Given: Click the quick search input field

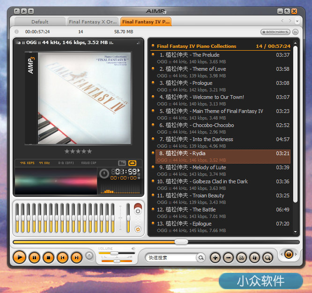Looking at the screenshot, I should tap(171, 257).
